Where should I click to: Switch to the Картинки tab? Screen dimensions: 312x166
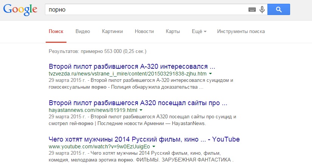click(113, 32)
